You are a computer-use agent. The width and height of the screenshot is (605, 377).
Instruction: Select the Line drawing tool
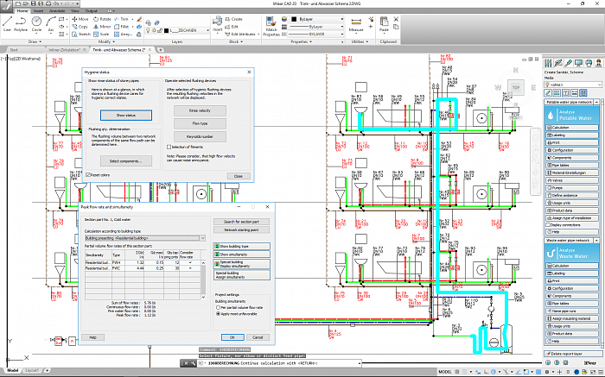click(7, 23)
